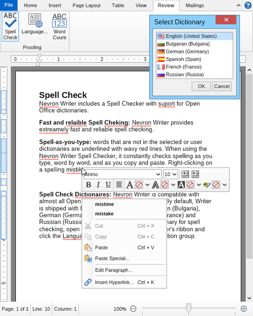Click Cancel in Select Dictionary dialog

(222, 86)
